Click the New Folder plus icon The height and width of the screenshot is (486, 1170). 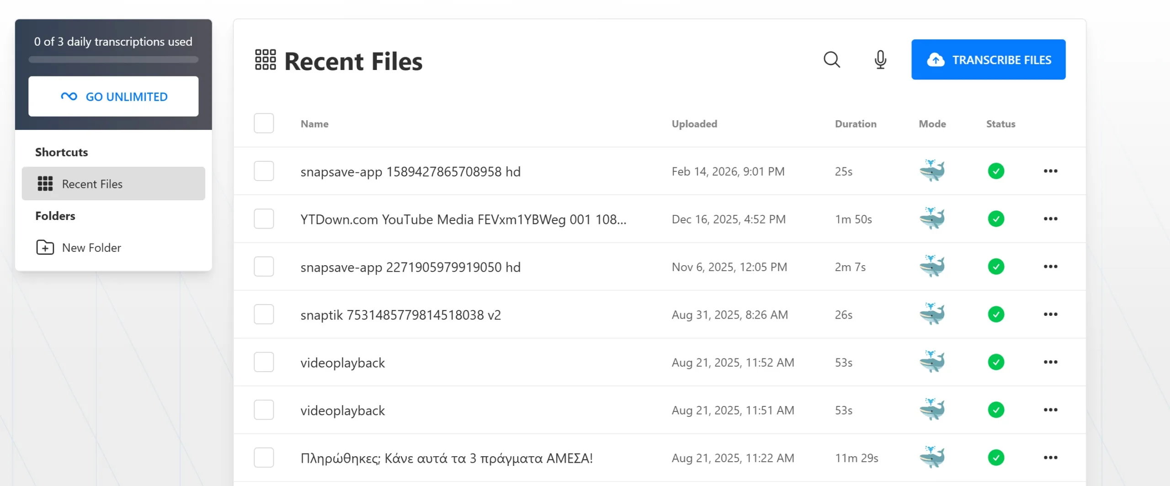point(45,247)
